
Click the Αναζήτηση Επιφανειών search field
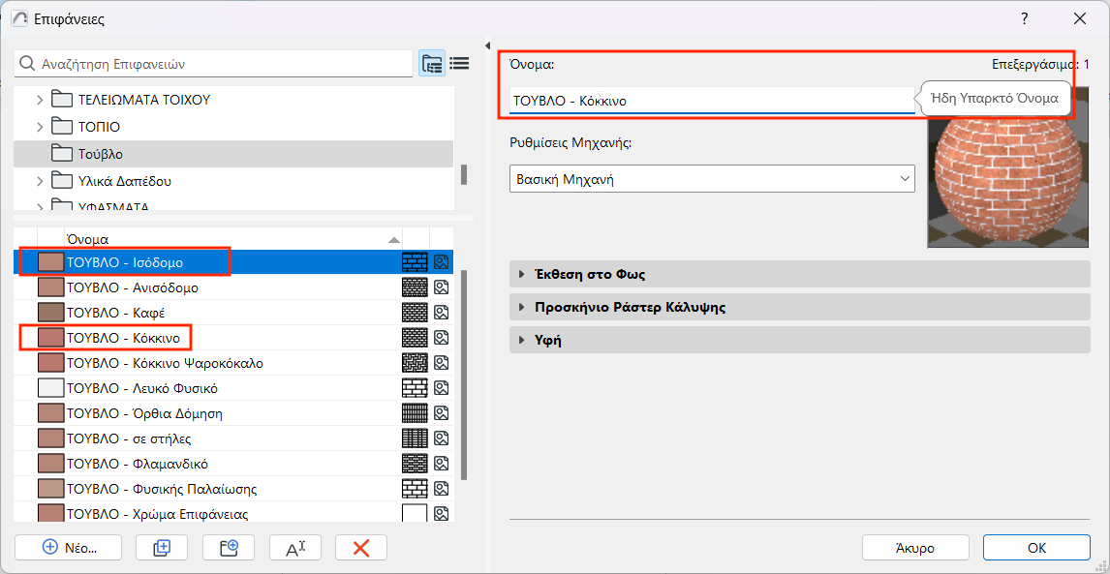pos(213,64)
